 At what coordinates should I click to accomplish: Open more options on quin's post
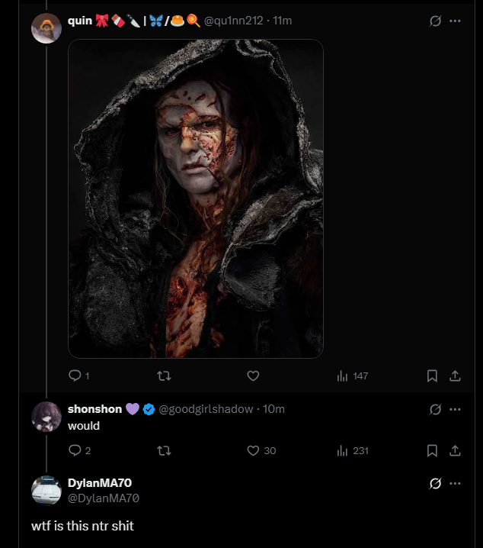[x=455, y=21]
